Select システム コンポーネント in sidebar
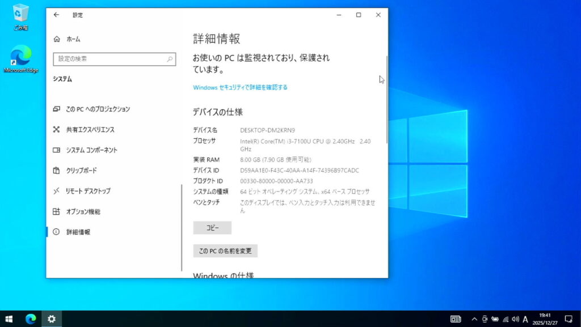This screenshot has width=581, height=327. click(91, 150)
